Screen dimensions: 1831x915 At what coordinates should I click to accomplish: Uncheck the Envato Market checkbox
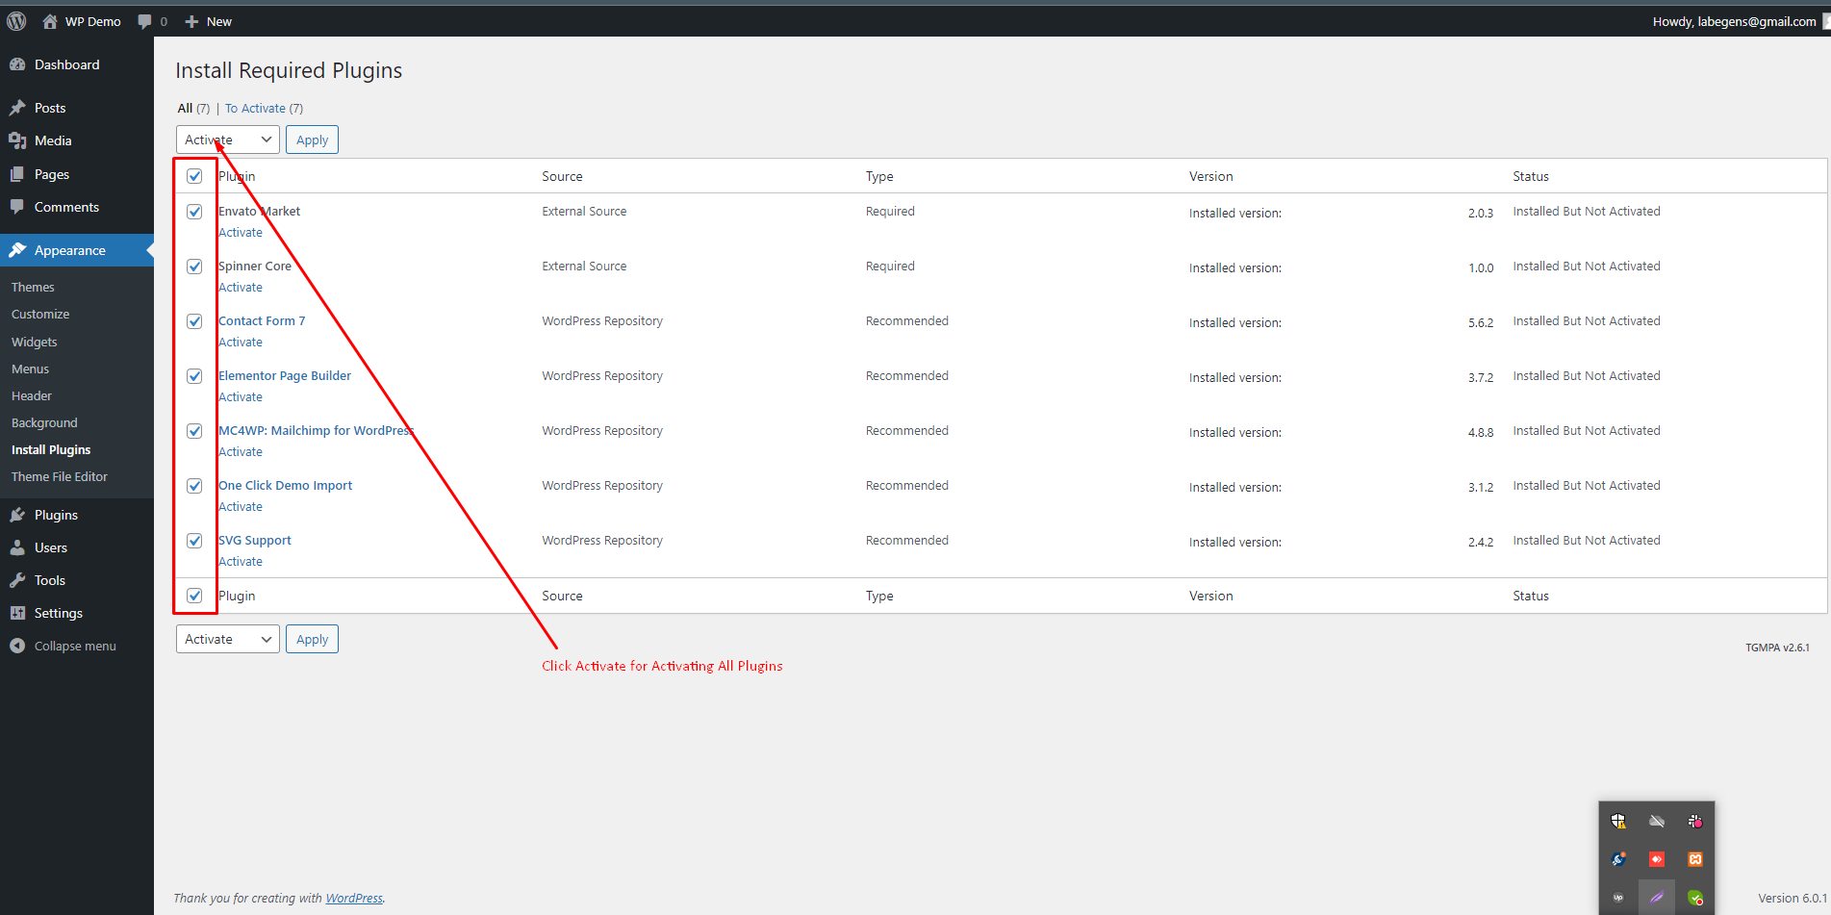pyautogui.click(x=194, y=212)
